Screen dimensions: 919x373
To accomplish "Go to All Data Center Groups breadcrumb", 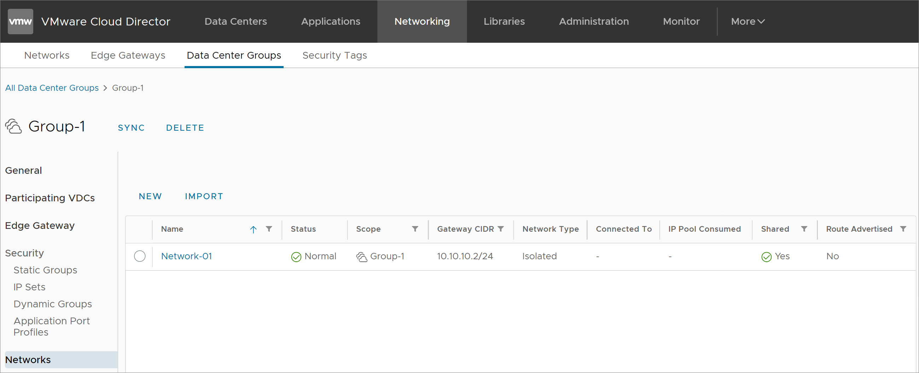I will [x=52, y=88].
